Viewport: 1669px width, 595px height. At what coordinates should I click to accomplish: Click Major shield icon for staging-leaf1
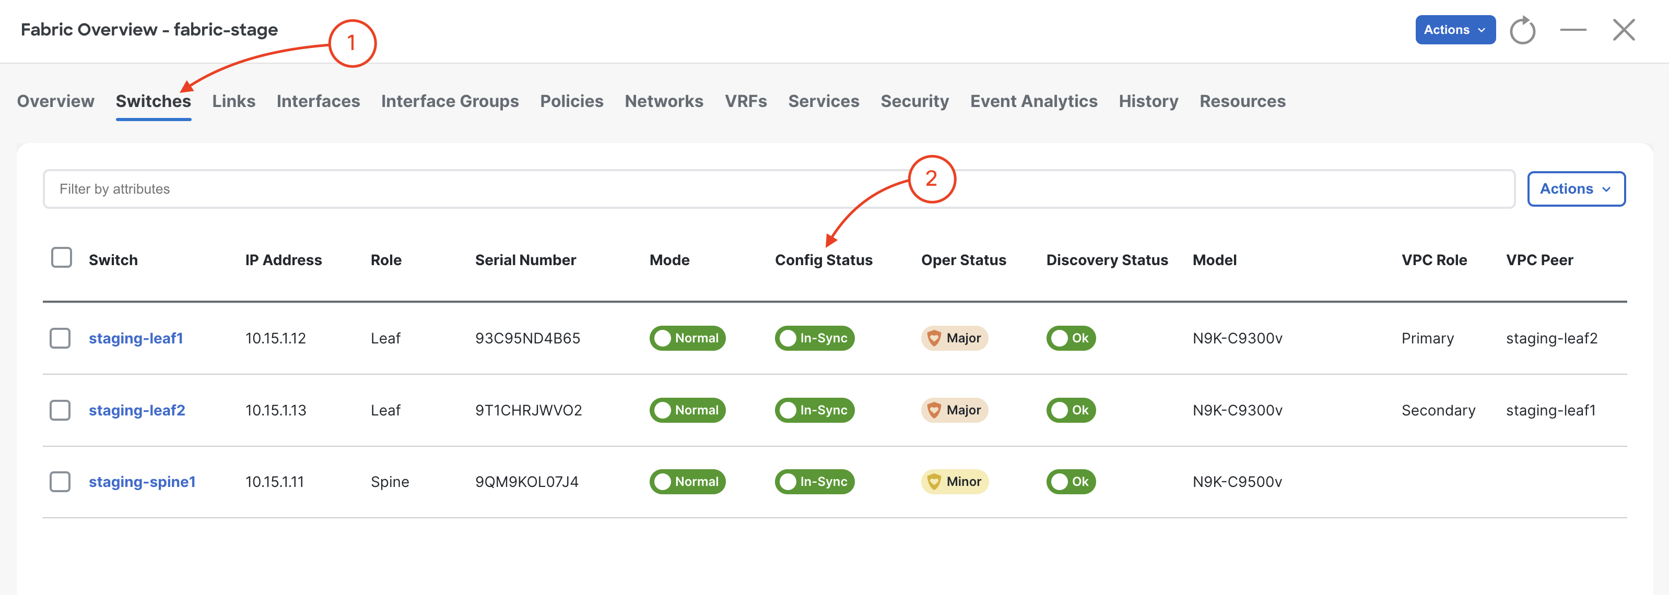pyautogui.click(x=934, y=338)
